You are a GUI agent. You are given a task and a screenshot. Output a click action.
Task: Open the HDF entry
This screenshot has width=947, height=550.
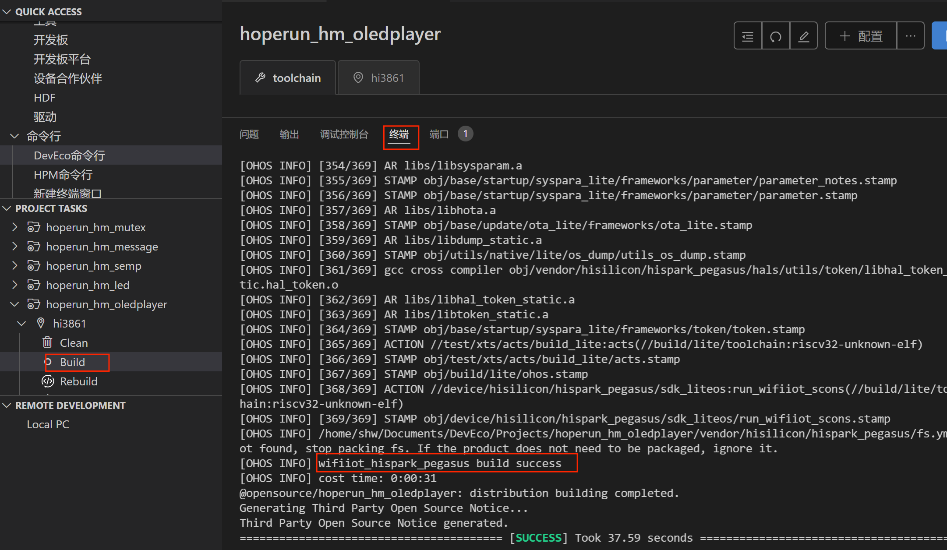[x=45, y=98]
